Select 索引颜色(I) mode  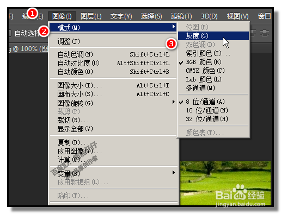[x=213, y=53]
